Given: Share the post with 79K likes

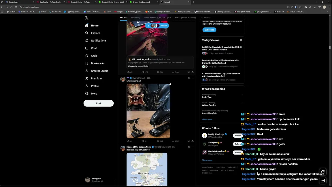Looking at the screenshot, I should pyautogui.click(x=192, y=72).
